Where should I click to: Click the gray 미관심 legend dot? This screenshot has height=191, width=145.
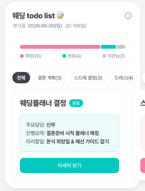tap(104, 56)
